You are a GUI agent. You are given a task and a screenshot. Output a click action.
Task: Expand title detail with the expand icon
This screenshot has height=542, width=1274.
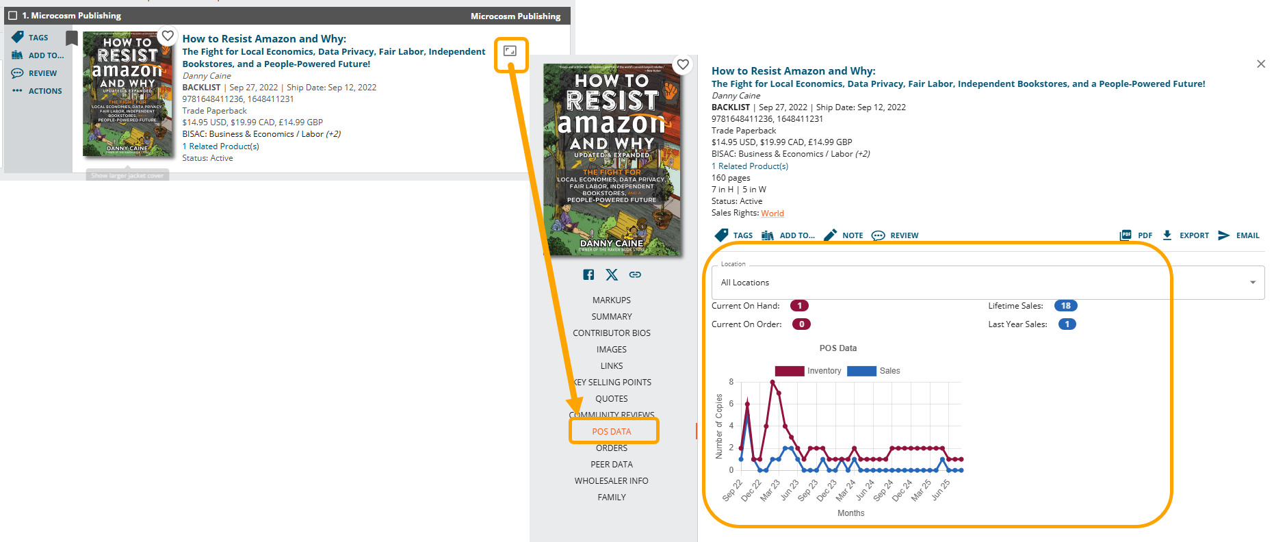(x=510, y=51)
